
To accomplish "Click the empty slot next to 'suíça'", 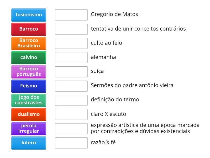I will point(71,72).
